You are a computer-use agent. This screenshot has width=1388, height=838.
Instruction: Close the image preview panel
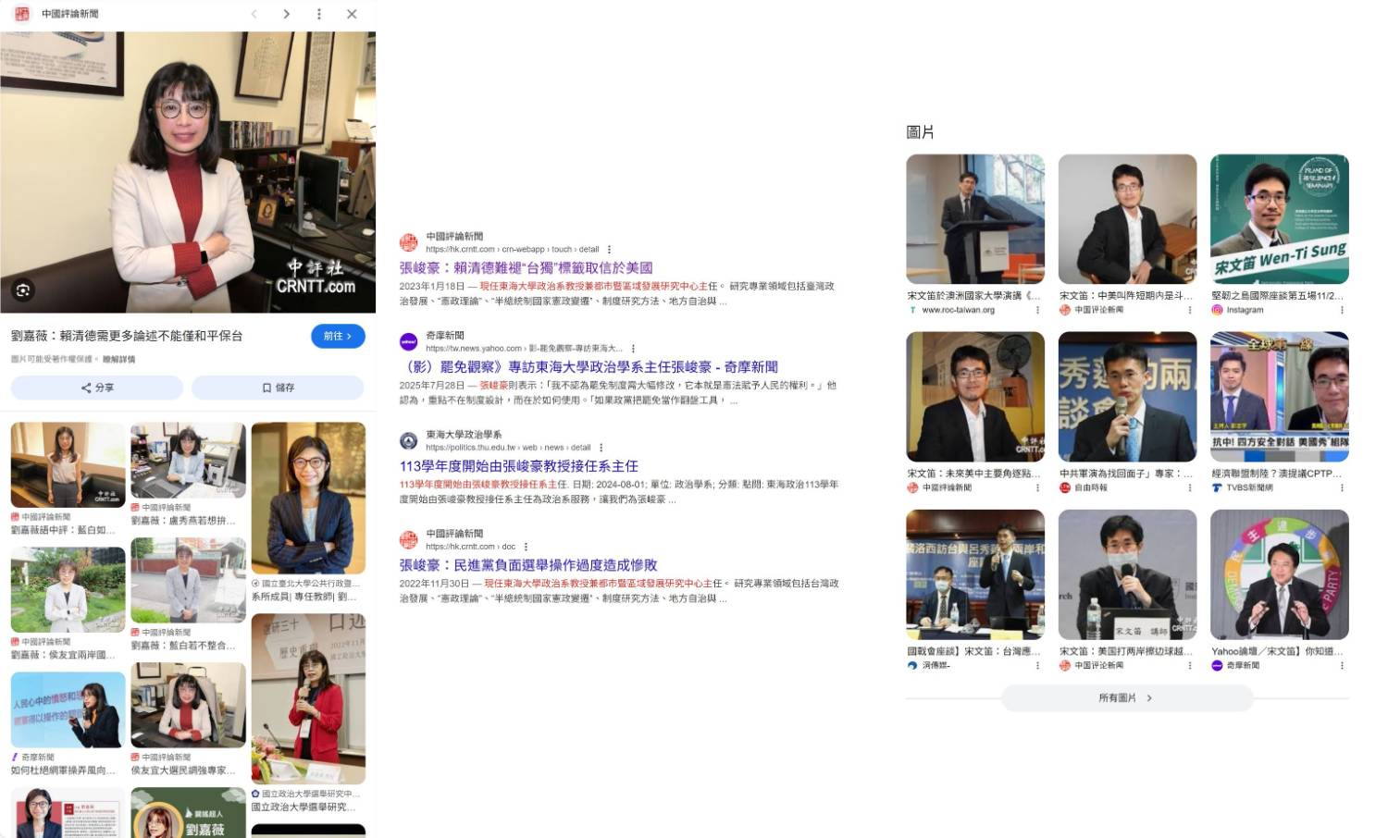tap(352, 14)
